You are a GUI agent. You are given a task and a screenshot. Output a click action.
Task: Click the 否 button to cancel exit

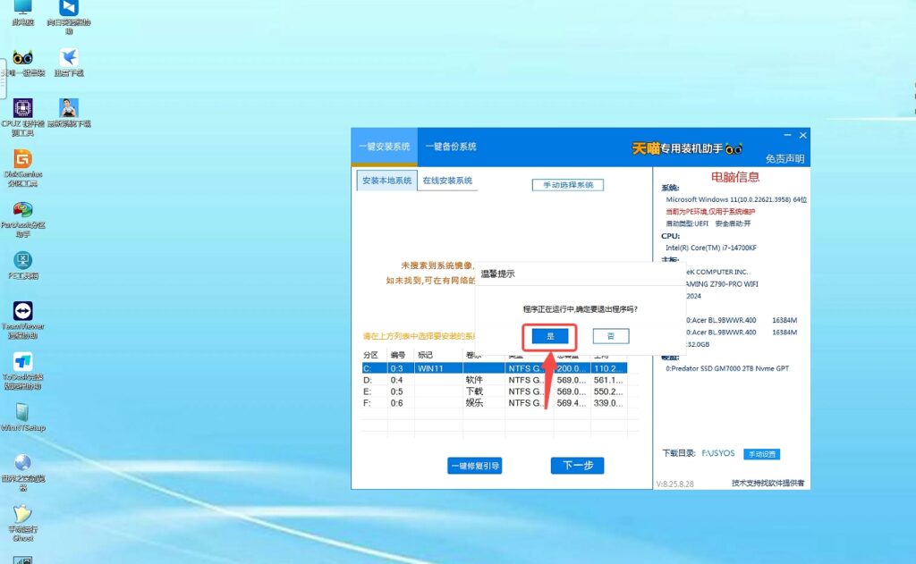(611, 336)
